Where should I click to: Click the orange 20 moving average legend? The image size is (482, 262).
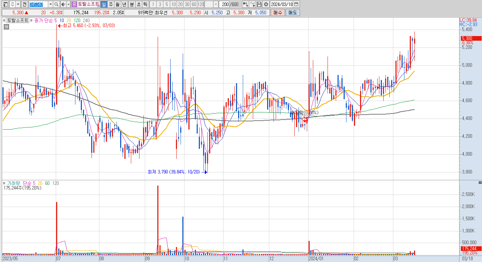click(x=69, y=20)
